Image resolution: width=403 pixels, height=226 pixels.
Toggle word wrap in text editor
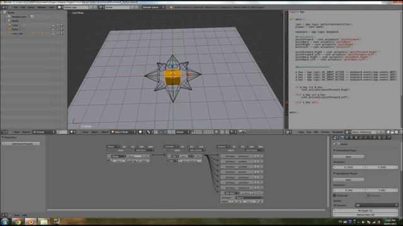click(392, 132)
